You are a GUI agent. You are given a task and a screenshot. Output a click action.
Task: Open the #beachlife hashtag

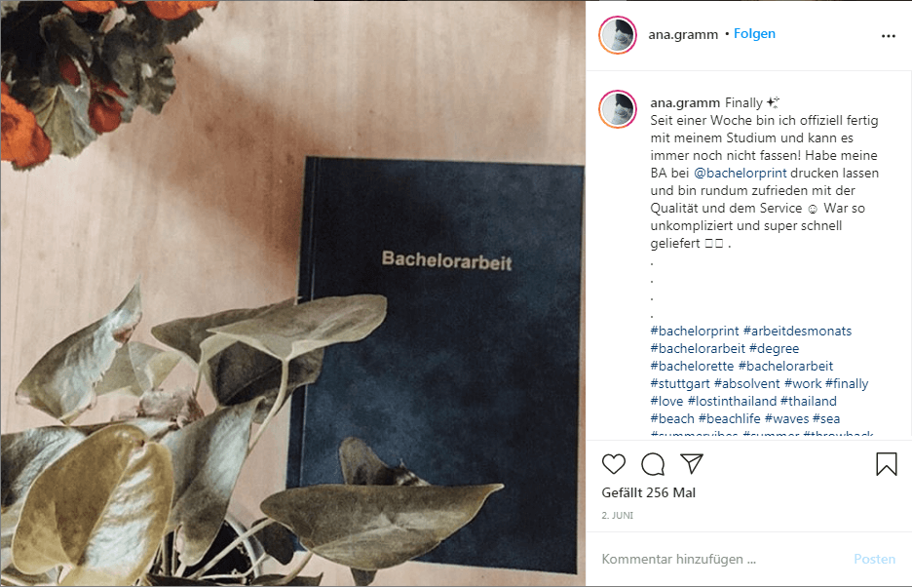(x=730, y=418)
